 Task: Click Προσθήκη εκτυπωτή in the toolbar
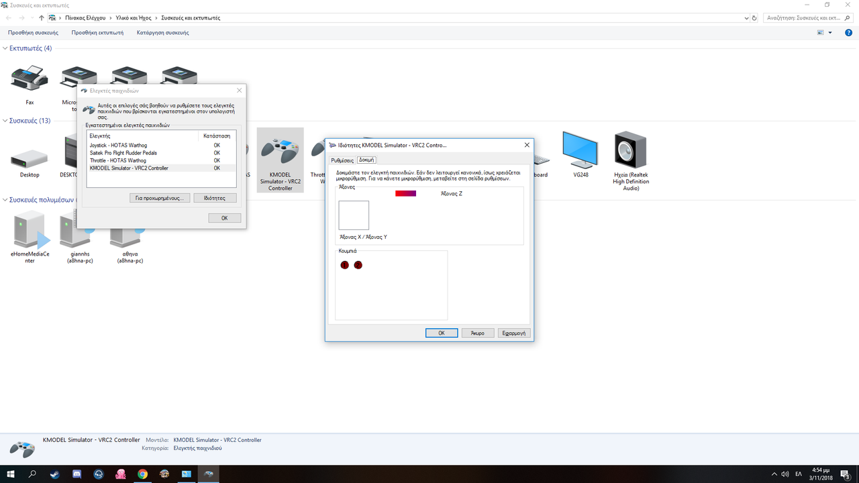97,32
